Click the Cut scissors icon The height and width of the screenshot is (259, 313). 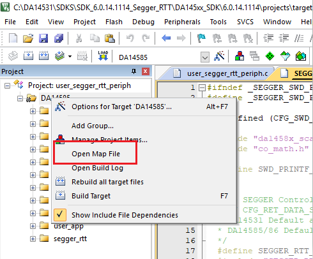79,38
